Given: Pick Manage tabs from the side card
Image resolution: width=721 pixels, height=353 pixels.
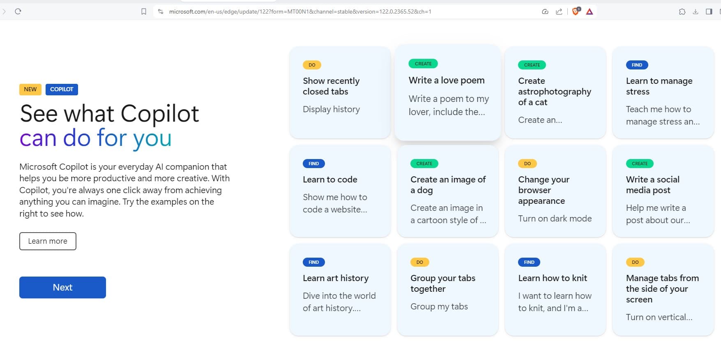Looking at the screenshot, I should point(663,289).
